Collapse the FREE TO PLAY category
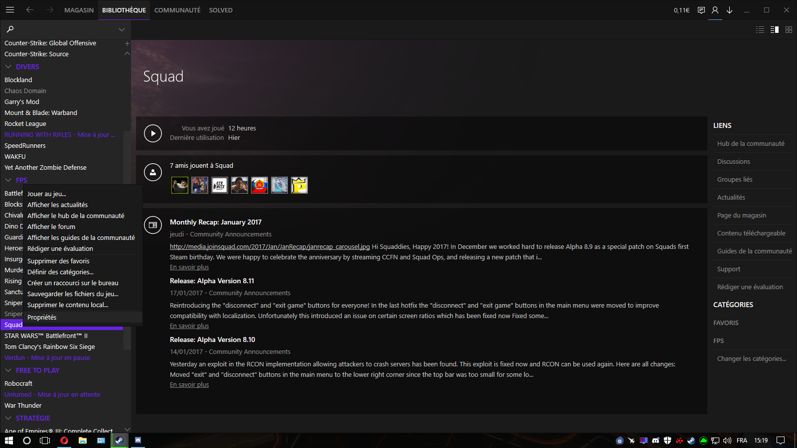797x448 pixels. (x=8, y=370)
